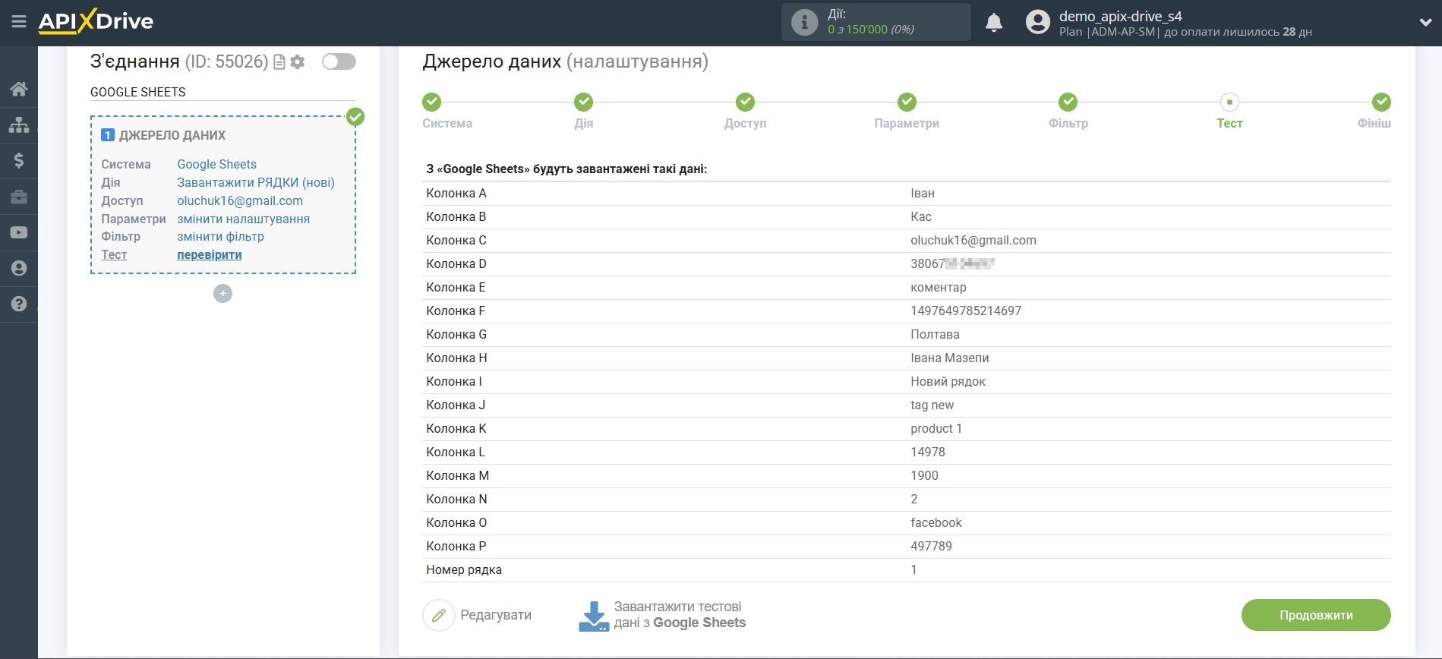The width and height of the screenshot is (1442, 659).
Task: Open the YouTube video sidebar icon
Action: pyautogui.click(x=19, y=232)
